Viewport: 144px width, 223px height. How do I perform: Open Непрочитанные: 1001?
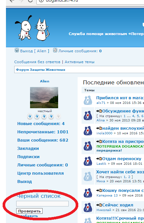point(43,132)
